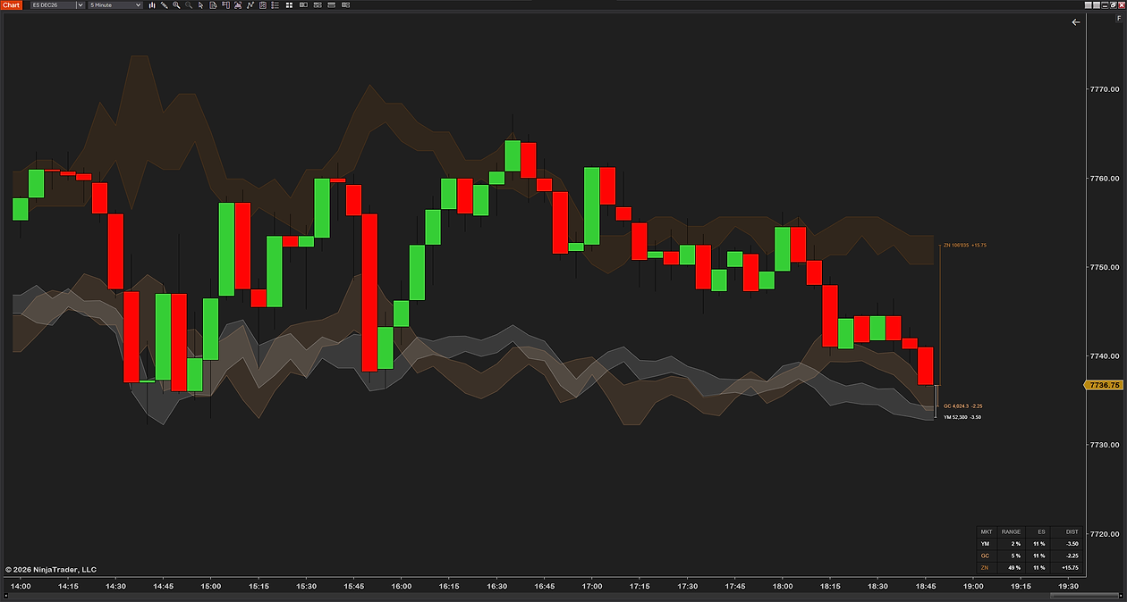
Task: Open the strategies icon in toolbar
Action: 262,5
